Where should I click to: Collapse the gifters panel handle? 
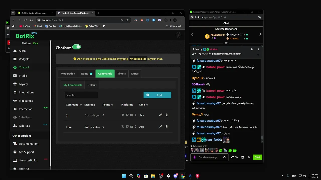coord(226,43)
